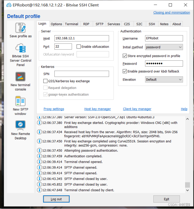Click the log scrollbar thumb
Image resolution: width=194 pixels, height=209 pixels.
[x=188, y=185]
